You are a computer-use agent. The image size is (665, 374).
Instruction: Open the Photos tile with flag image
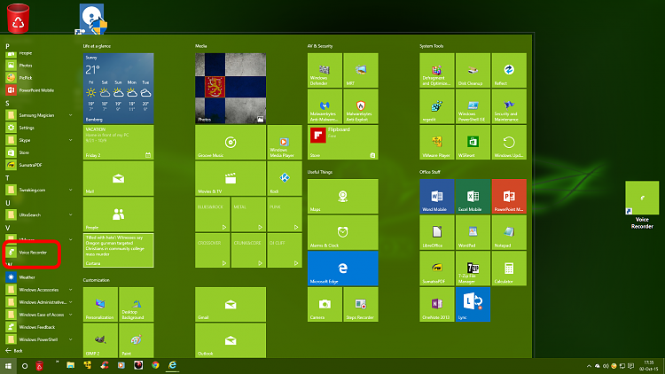(x=231, y=89)
